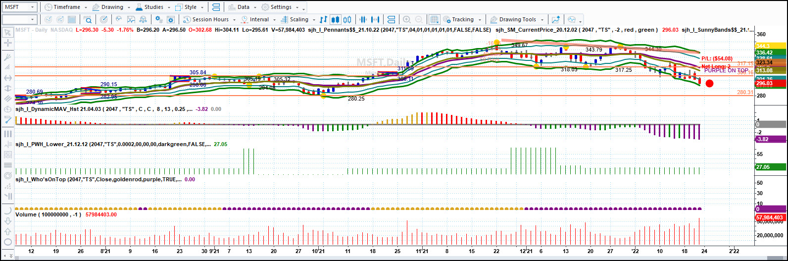Open the Style menu
Screen dimensions: 788x261
[189, 7]
